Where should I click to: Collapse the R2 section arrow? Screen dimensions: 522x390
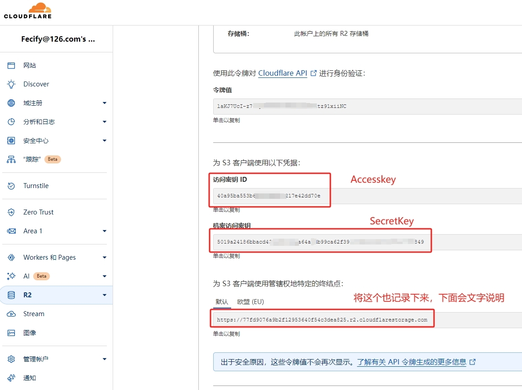[105, 295]
